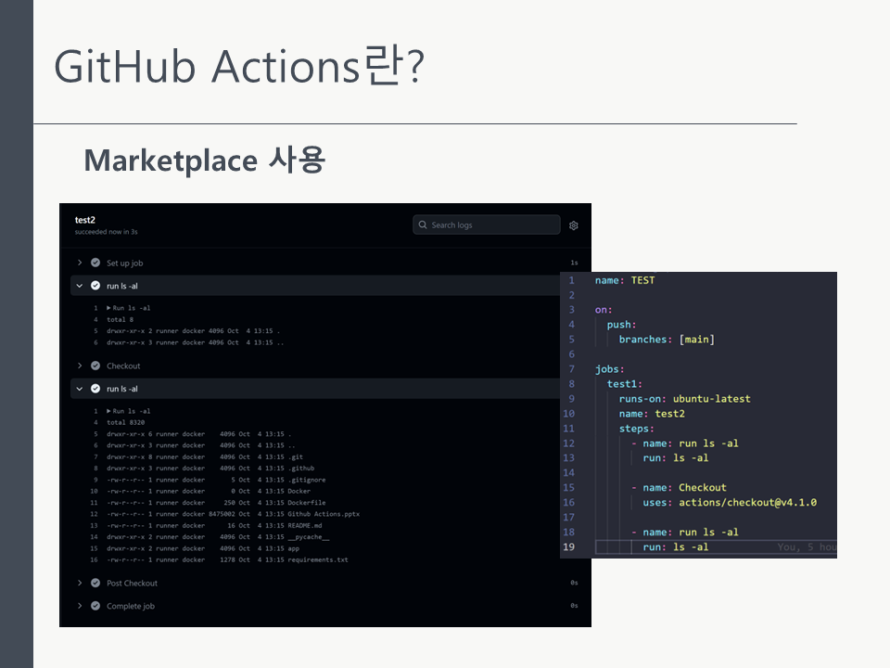Click 'jobs:' code line
The width and height of the screenshot is (890, 668).
(610, 369)
